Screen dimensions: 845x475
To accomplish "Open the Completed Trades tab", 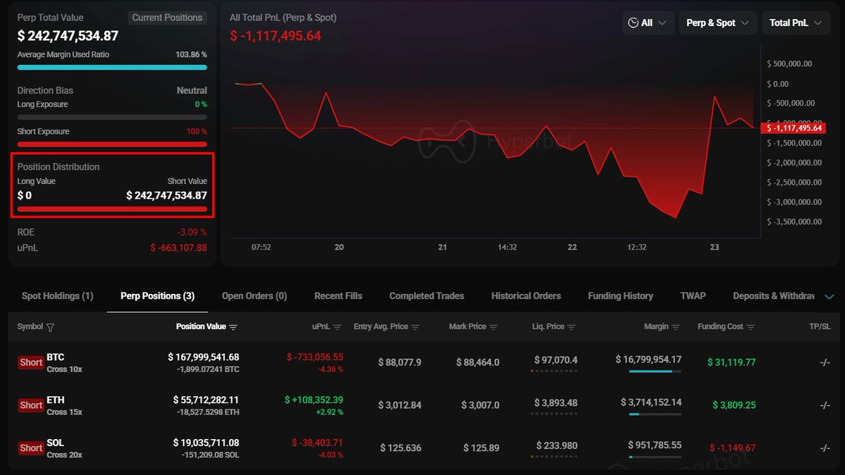I will (x=426, y=296).
